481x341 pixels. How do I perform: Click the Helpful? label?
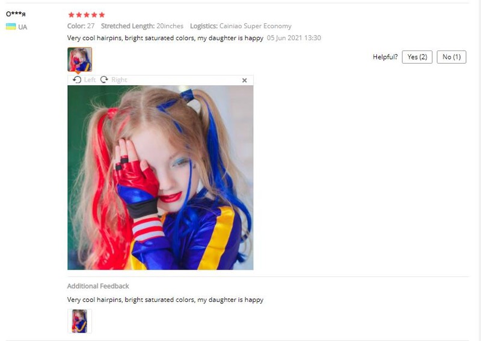(385, 57)
